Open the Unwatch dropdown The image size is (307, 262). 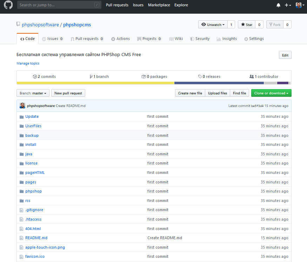(213, 25)
